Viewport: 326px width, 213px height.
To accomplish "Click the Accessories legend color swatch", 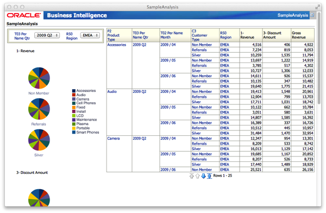I will pos(74,91).
